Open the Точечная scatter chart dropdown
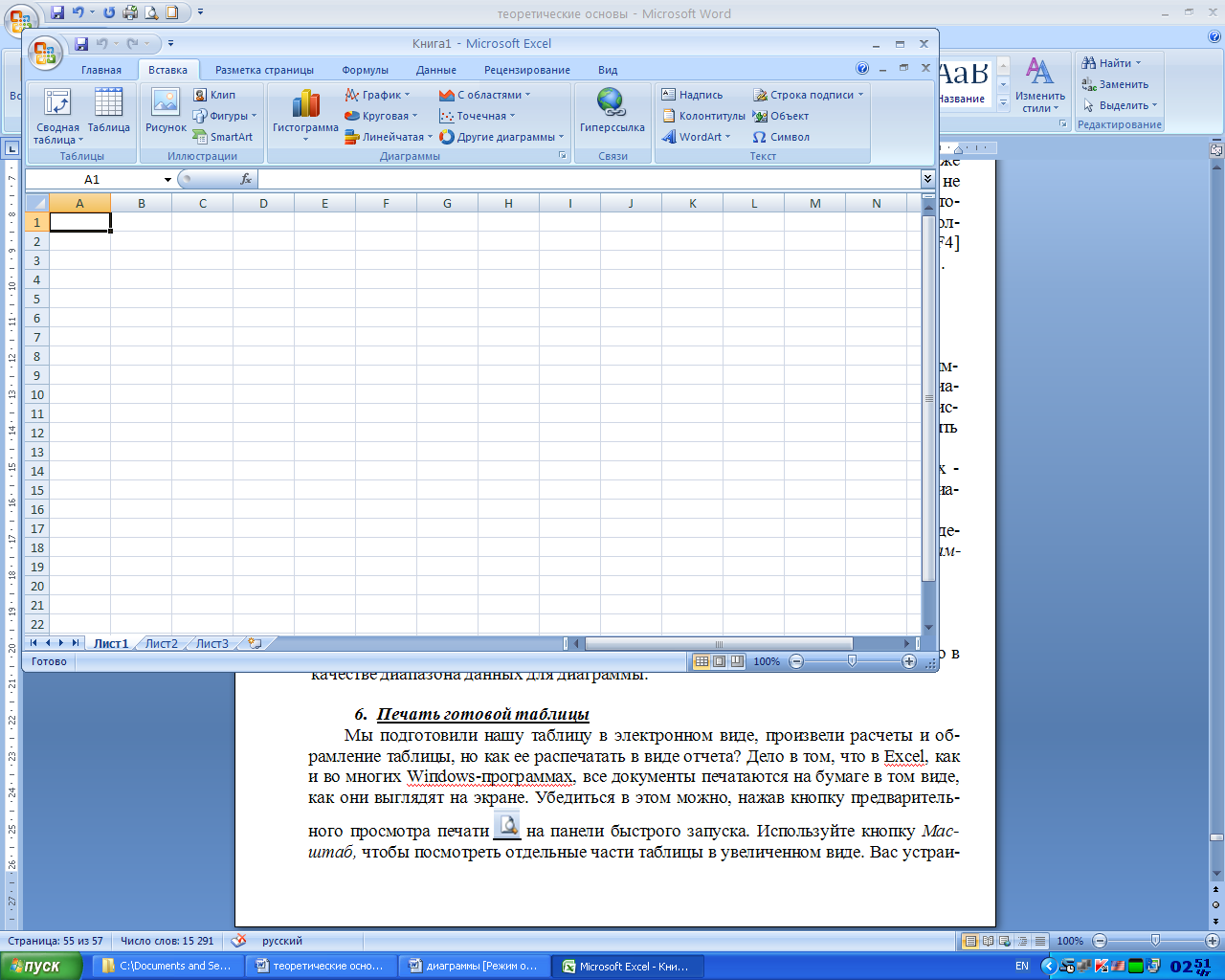1225x980 pixels. [478, 116]
